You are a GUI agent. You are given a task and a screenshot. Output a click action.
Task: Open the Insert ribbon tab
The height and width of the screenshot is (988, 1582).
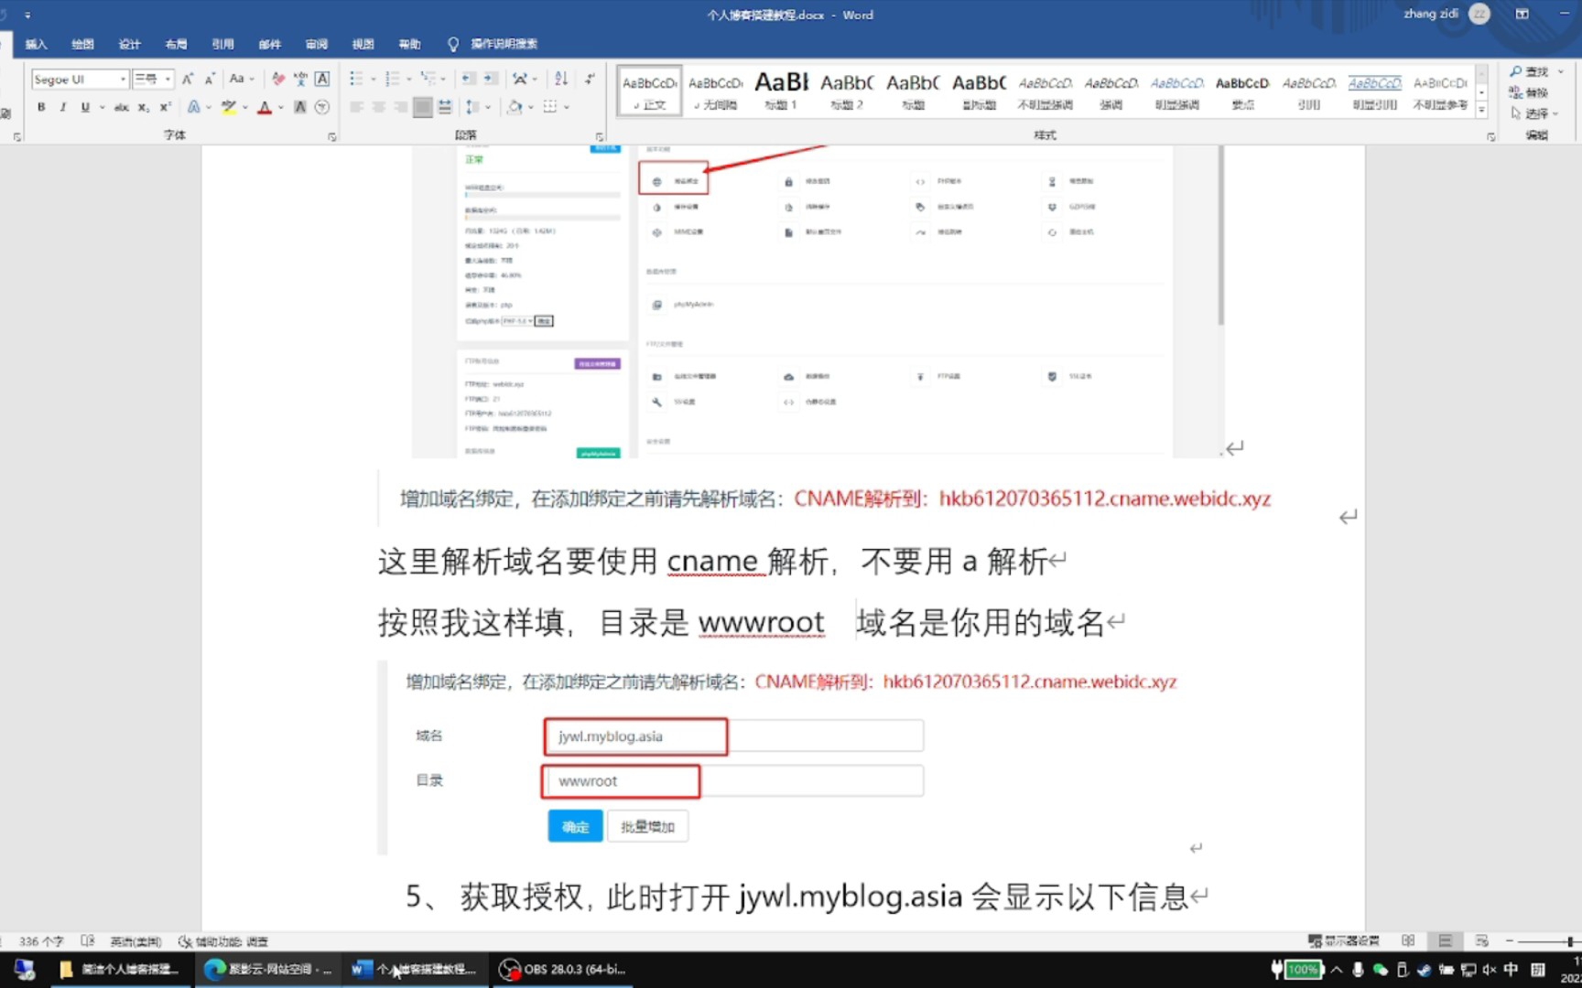(36, 44)
